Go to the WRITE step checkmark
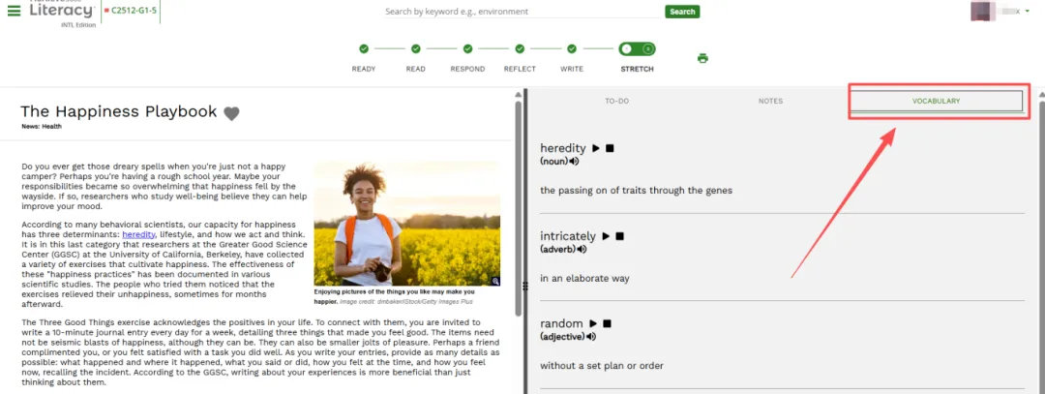Image resolution: width=1045 pixels, height=394 pixels. tap(572, 48)
